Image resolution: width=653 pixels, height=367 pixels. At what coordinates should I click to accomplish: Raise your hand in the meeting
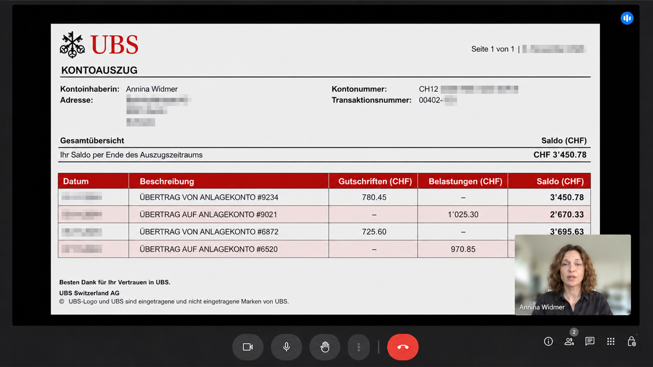point(325,347)
